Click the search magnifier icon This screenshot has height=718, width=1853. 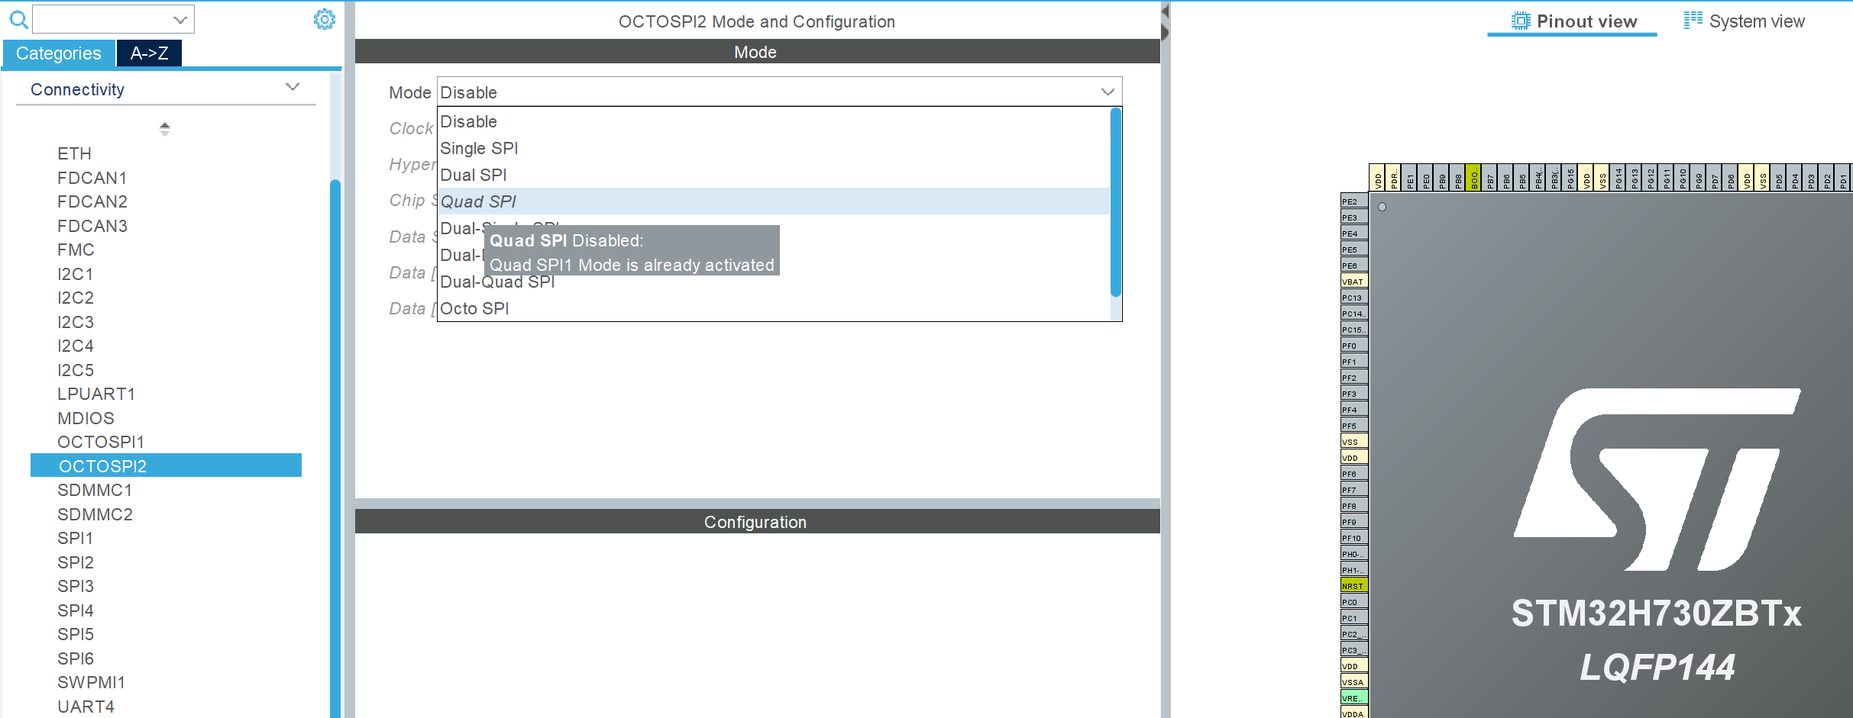coord(18,20)
